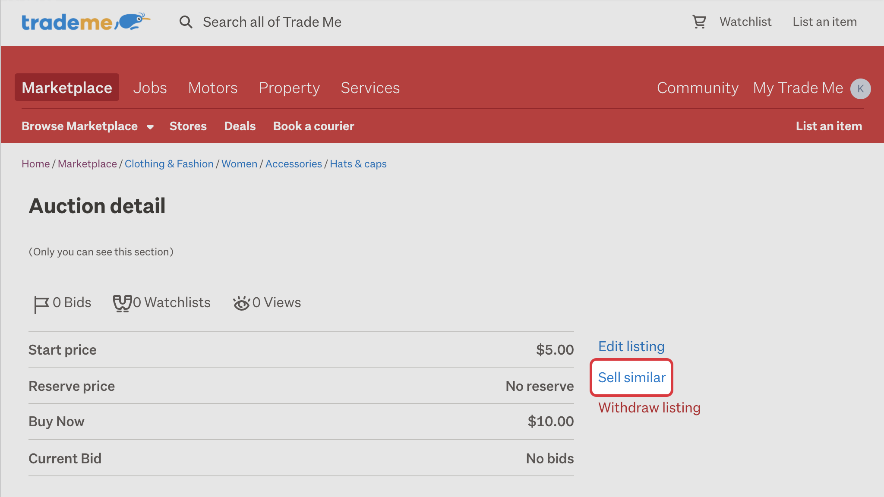Open the shopping cart icon

pyautogui.click(x=699, y=22)
